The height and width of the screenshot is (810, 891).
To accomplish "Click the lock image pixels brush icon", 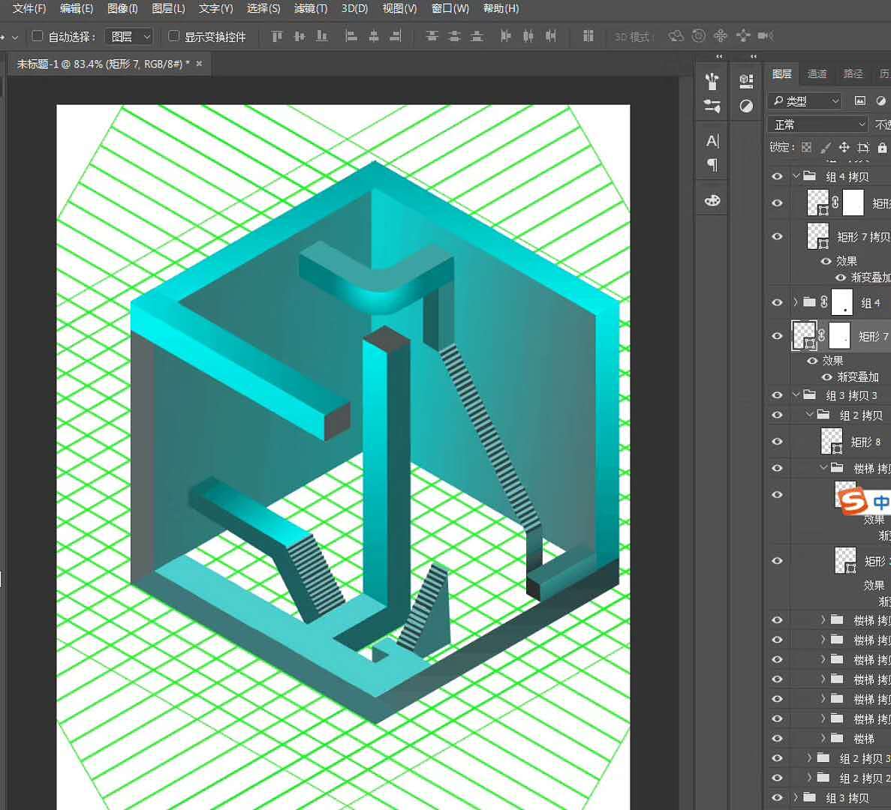I will 825,148.
